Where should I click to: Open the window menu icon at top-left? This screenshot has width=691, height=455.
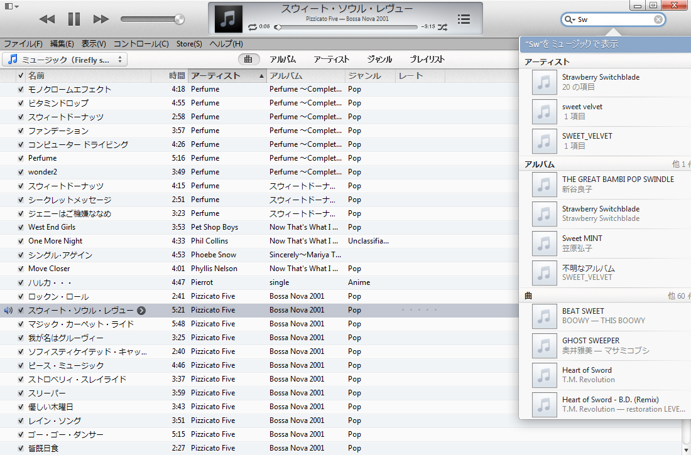[11, 6]
